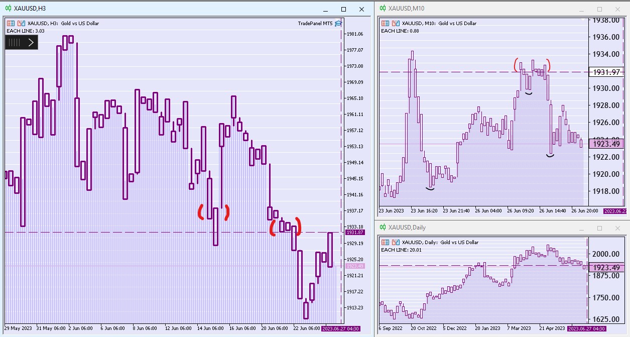This screenshot has width=630, height=337.
Task: Open depth of market icon in Daily chart
Action: pos(396,242)
